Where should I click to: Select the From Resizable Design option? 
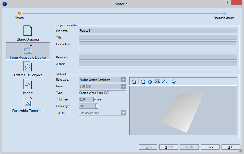[x=28, y=51]
